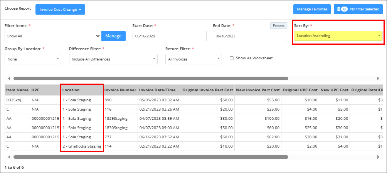Click the New Invoice Part Cost header

pyautogui.click(x=258, y=90)
